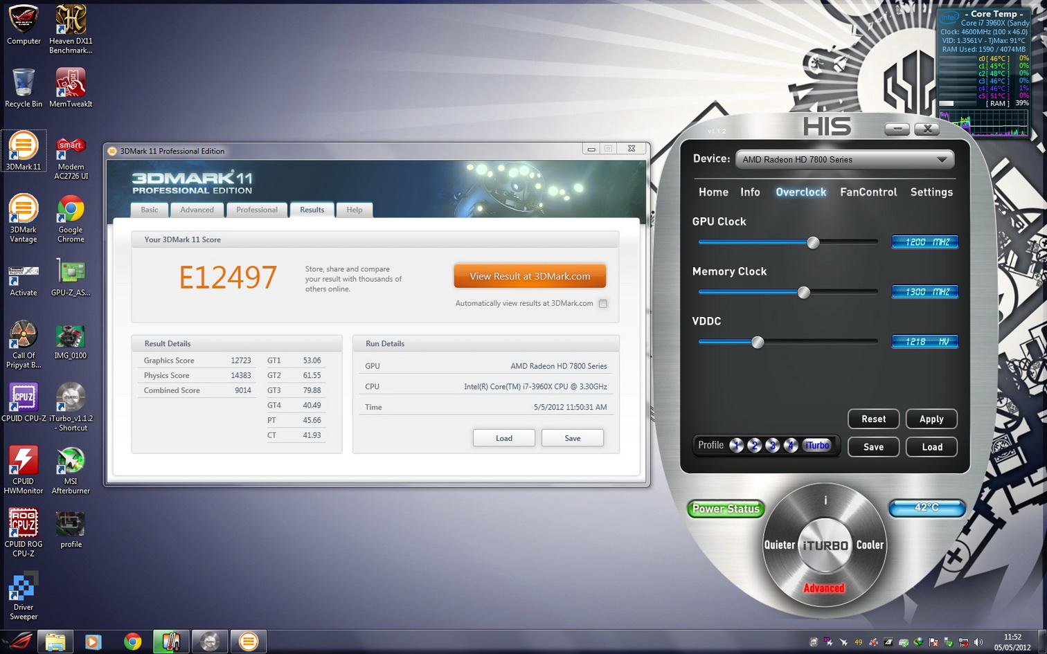Launch Driver Sweeper desktop shortcut
Image resolution: width=1047 pixels, height=654 pixels.
24,597
